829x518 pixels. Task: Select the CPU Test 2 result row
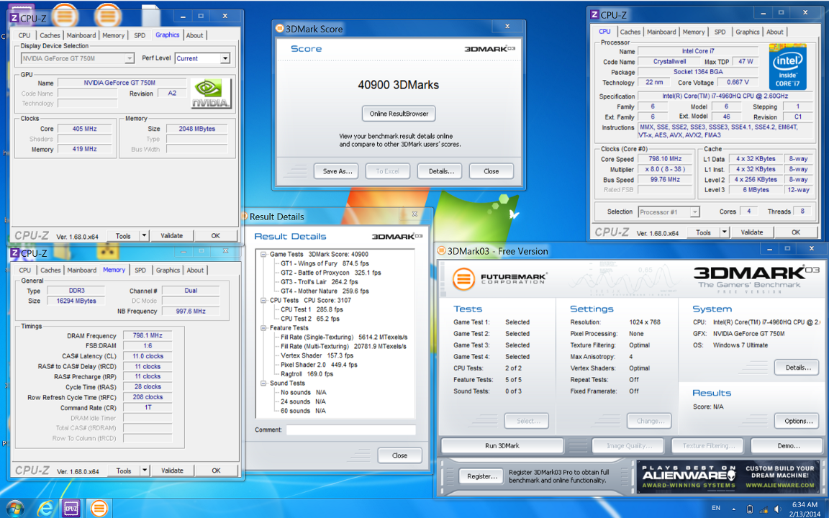pos(312,319)
